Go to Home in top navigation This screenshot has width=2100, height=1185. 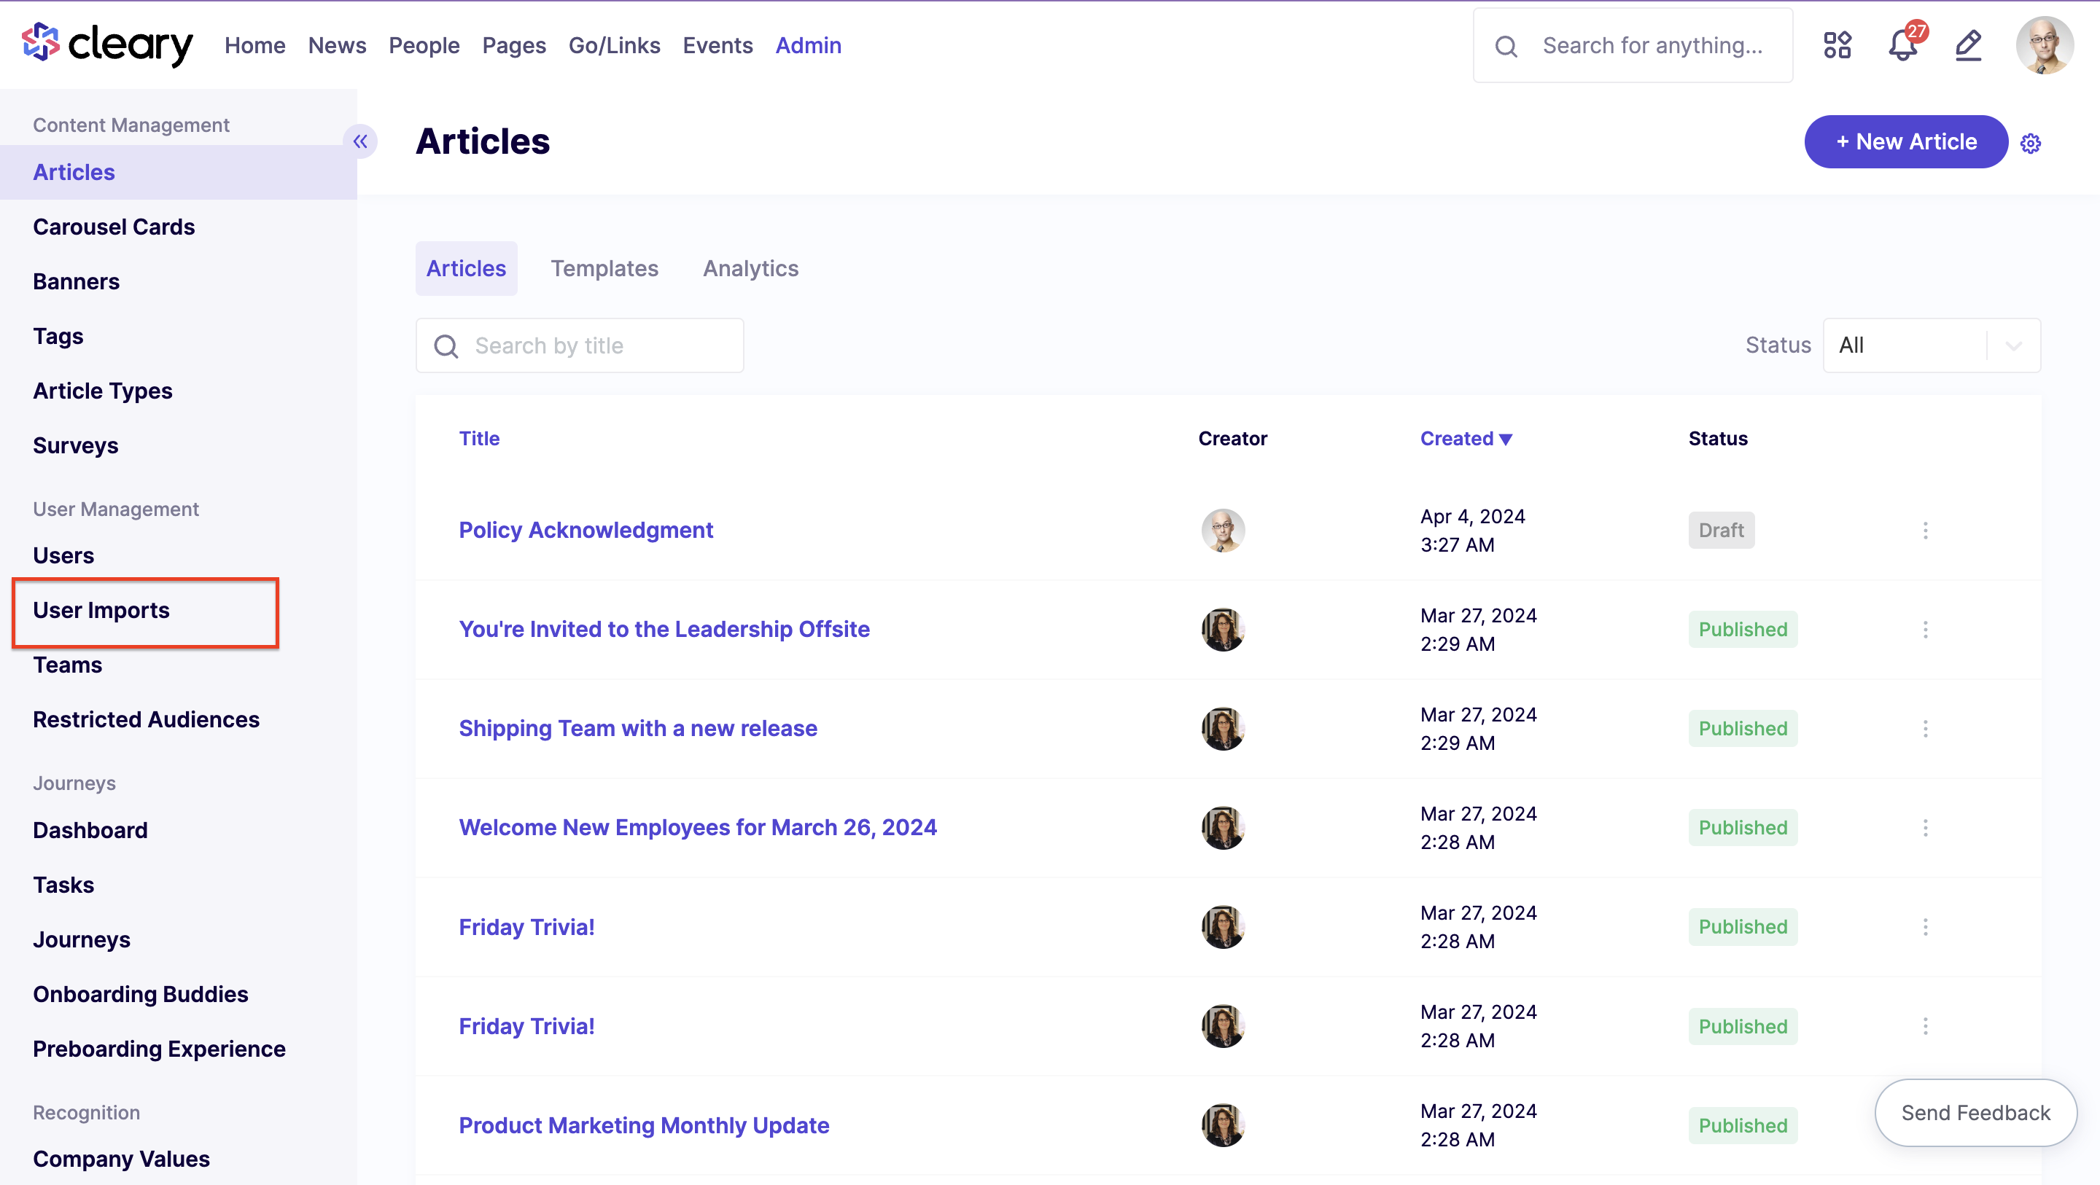255,46
